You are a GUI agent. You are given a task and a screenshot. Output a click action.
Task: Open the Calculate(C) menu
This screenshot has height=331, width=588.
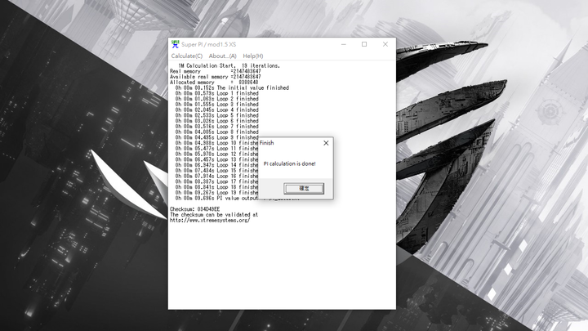click(187, 56)
